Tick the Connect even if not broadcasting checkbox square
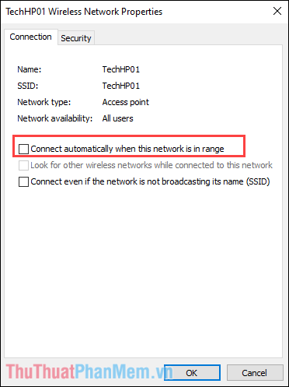This screenshot has height=387, width=289. click(23, 181)
